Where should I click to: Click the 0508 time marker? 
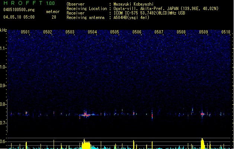pyautogui.click(x=181, y=32)
